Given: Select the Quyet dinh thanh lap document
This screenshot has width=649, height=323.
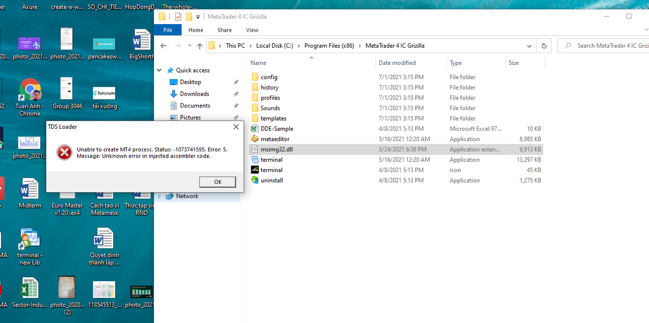Looking at the screenshot, I should (x=104, y=247).
